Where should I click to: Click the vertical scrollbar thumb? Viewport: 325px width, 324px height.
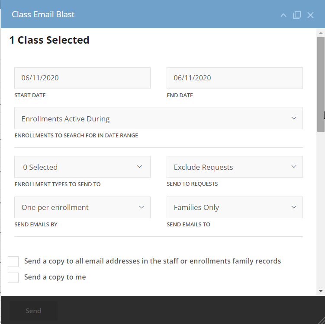click(x=321, y=84)
